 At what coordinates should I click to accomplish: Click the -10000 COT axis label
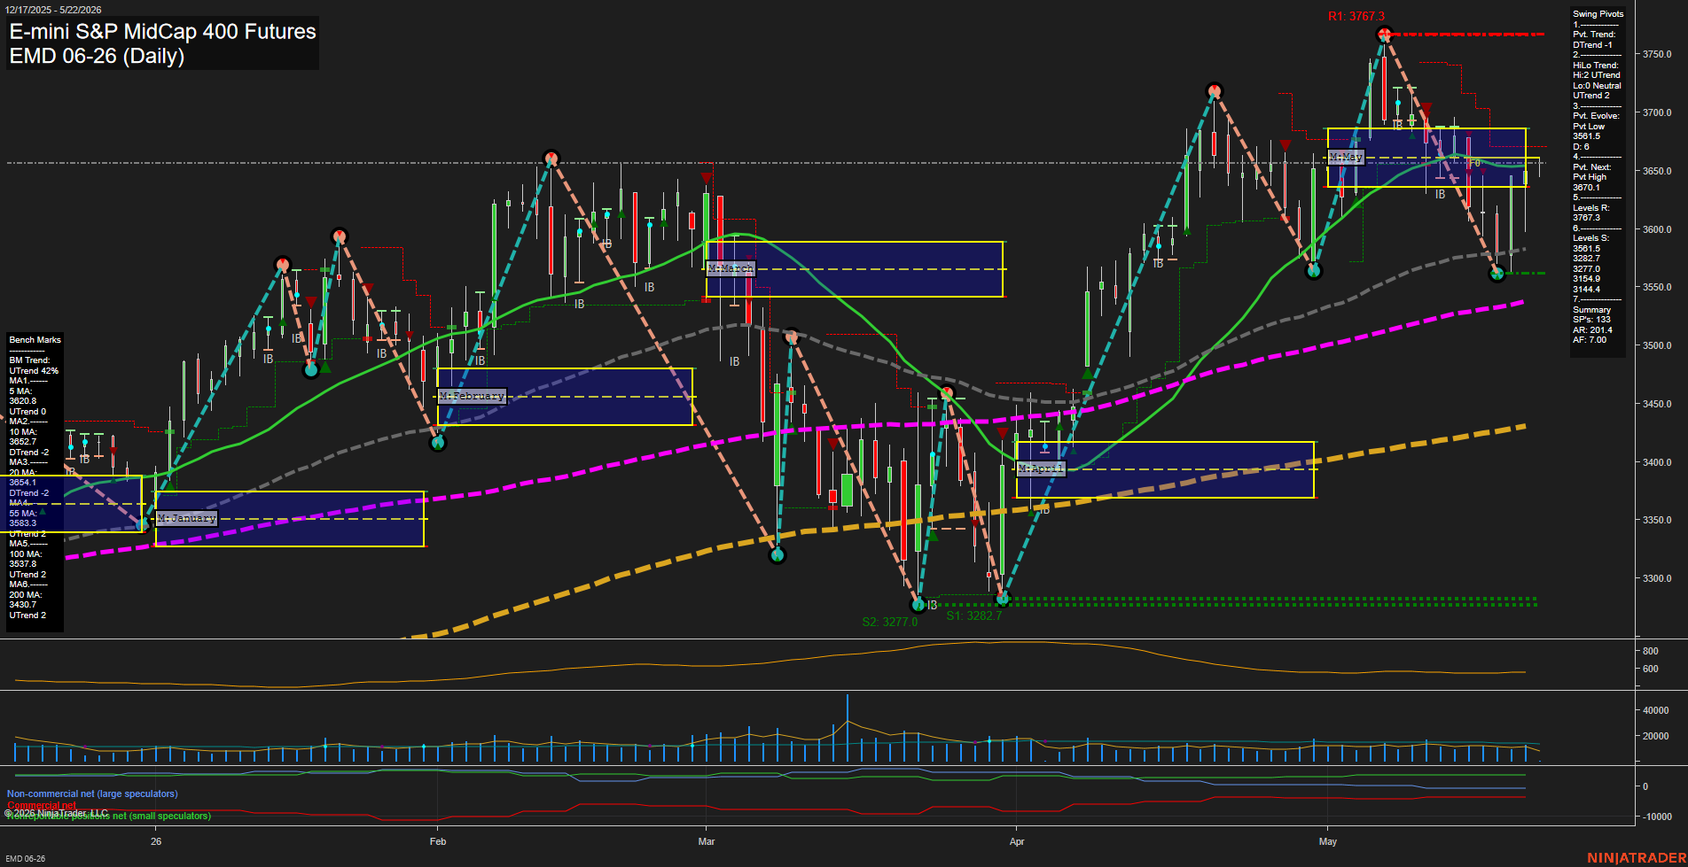1656,817
